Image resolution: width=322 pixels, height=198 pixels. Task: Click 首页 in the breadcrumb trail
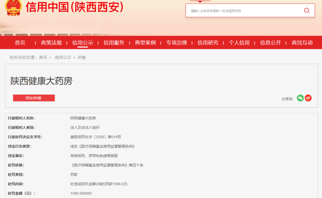click(43, 57)
